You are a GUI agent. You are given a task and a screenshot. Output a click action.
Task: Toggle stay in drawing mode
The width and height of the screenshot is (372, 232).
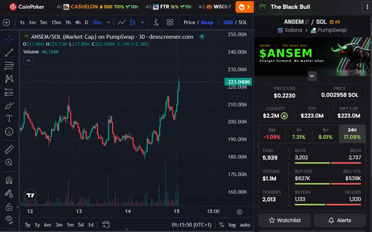click(9, 194)
